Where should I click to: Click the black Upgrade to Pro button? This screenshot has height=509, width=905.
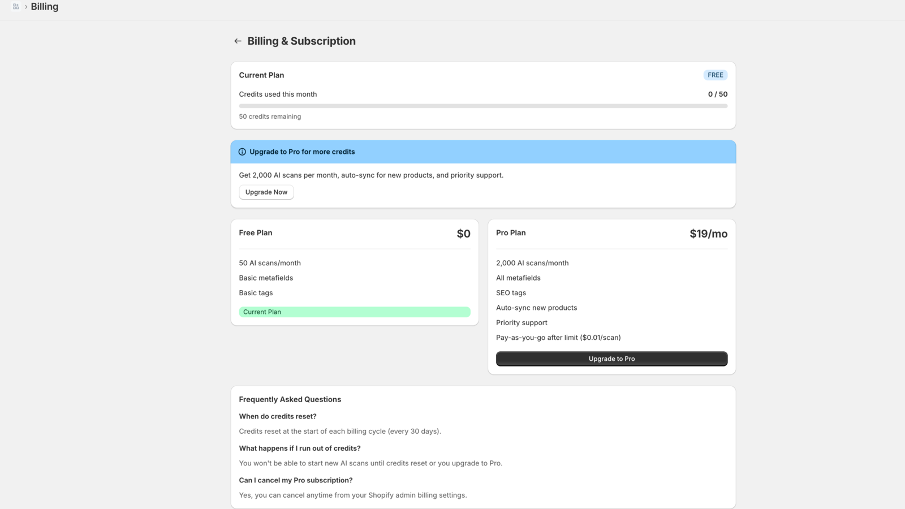click(x=611, y=359)
